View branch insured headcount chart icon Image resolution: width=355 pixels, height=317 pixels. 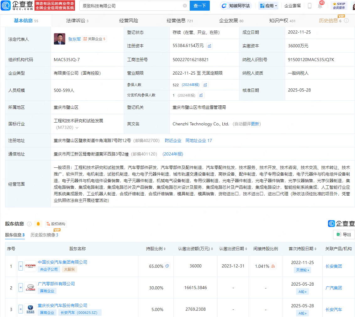[x=201, y=95]
